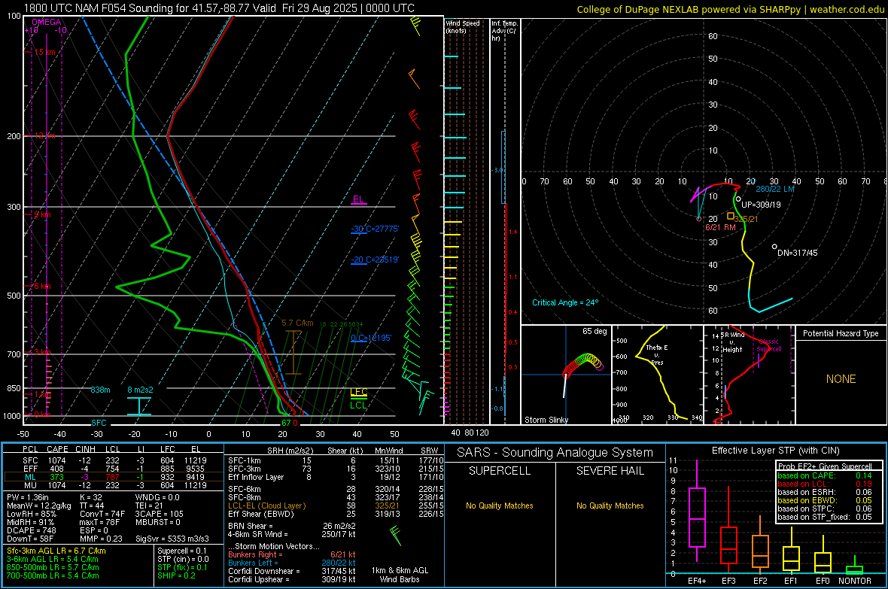888x589 pixels.
Task: Click the 1km & 6km AGL Wind Barbs caption
Action: coord(400,575)
